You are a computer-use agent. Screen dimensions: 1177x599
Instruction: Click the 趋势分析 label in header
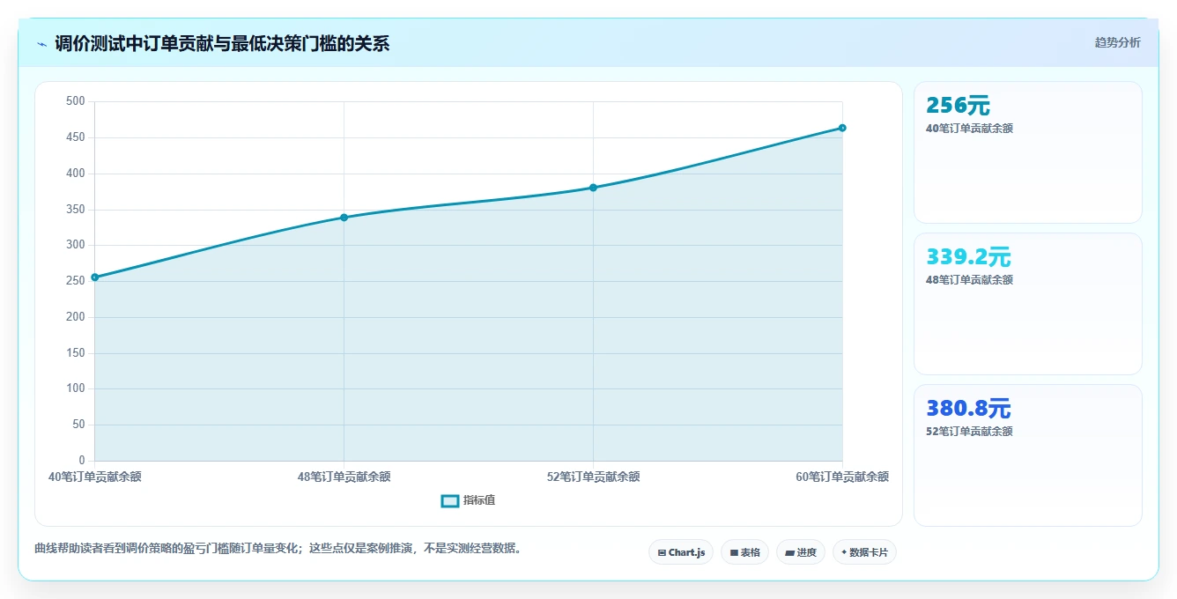pyautogui.click(x=1117, y=42)
